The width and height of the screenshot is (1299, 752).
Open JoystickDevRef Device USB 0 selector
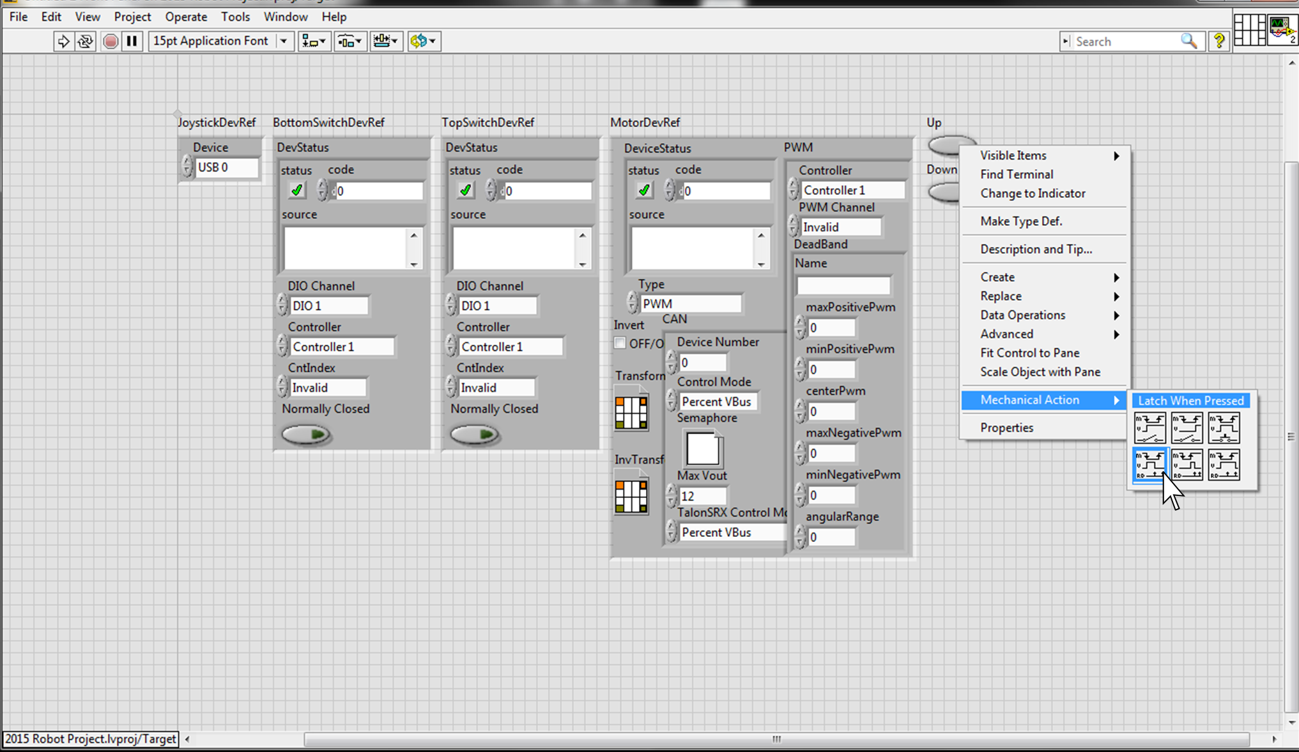pyautogui.click(x=226, y=168)
